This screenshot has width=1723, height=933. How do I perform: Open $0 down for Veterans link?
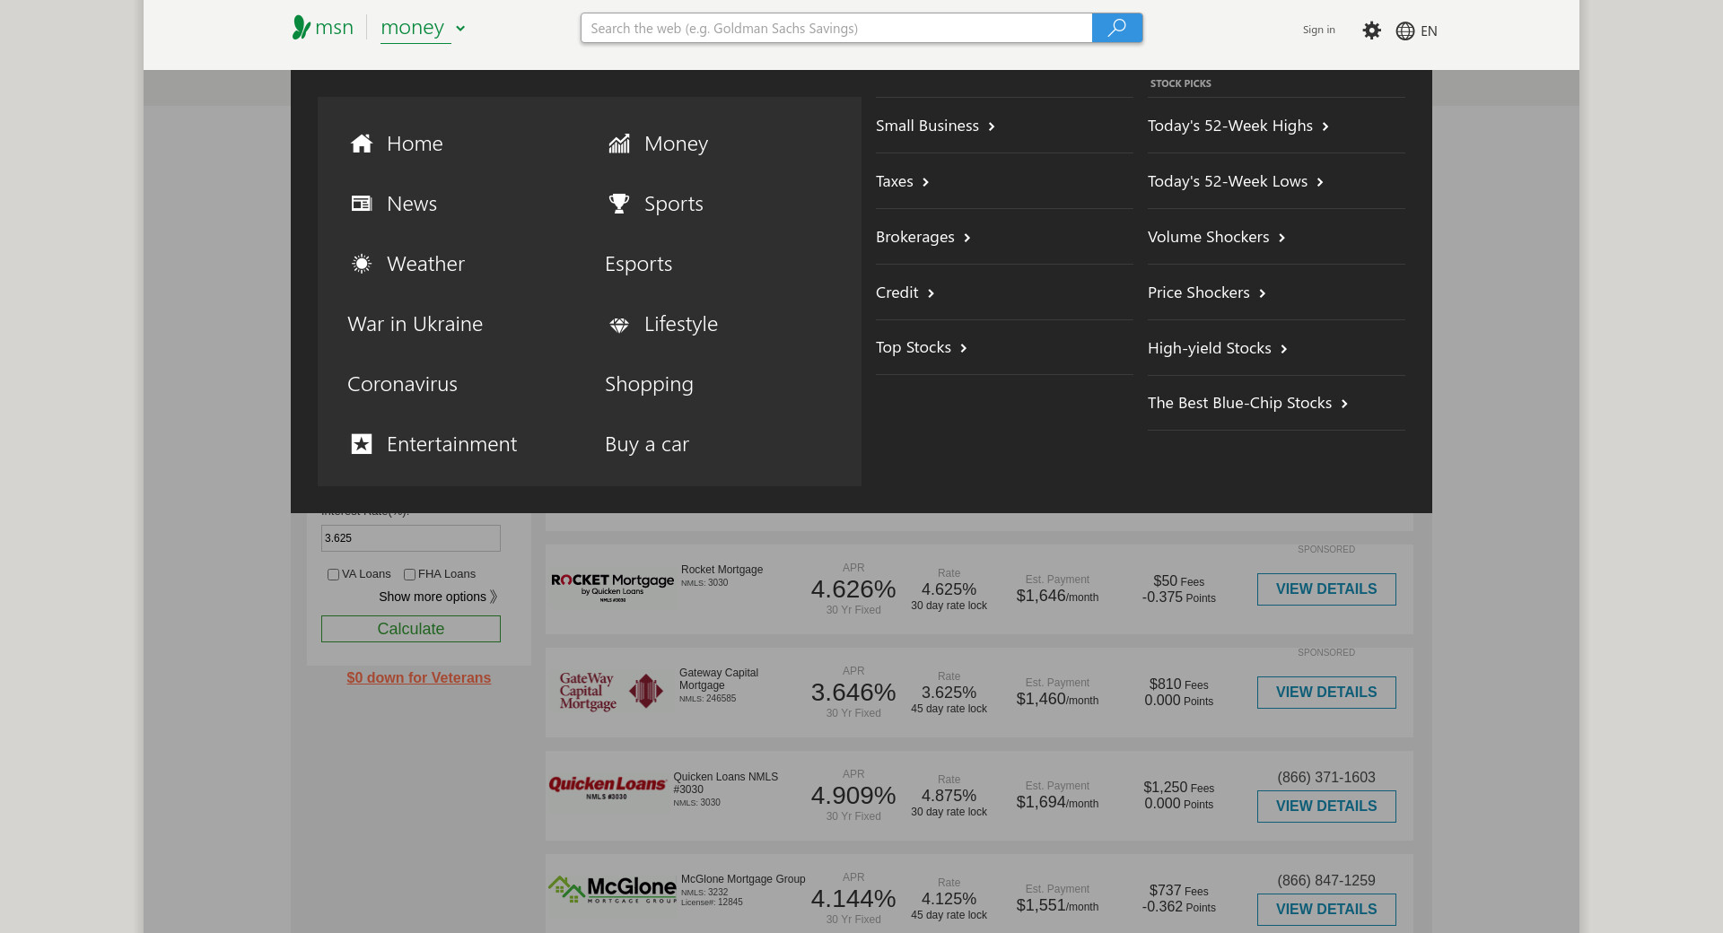pos(418,678)
